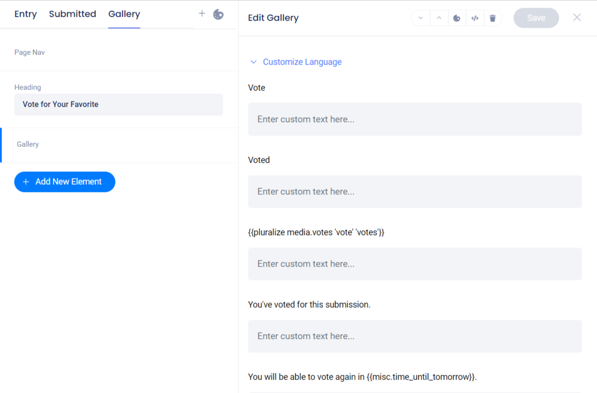Open the palette icon next to the page tabs
The width and height of the screenshot is (597, 393).
click(218, 14)
